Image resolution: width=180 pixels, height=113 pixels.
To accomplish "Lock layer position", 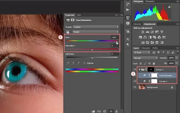I will 149,63.
